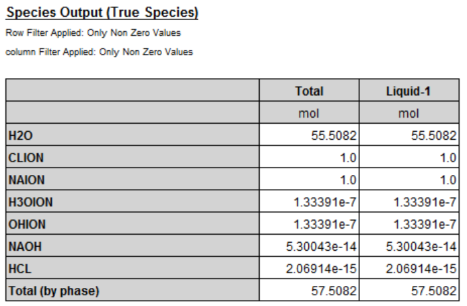Click the OHION row label
The image size is (467, 306).
[x=27, y=224]
